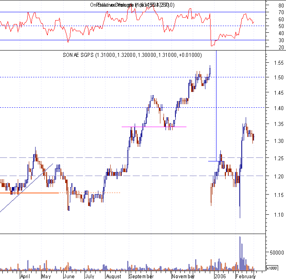
Task: Select the September label on the time axis
Action: [x=141, y=276]
